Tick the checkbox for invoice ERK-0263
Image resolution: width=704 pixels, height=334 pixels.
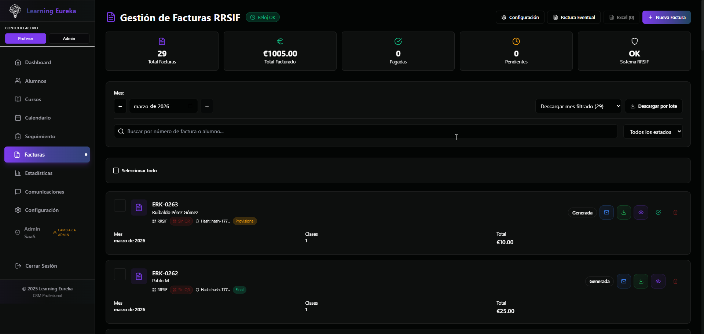point(120,206)
